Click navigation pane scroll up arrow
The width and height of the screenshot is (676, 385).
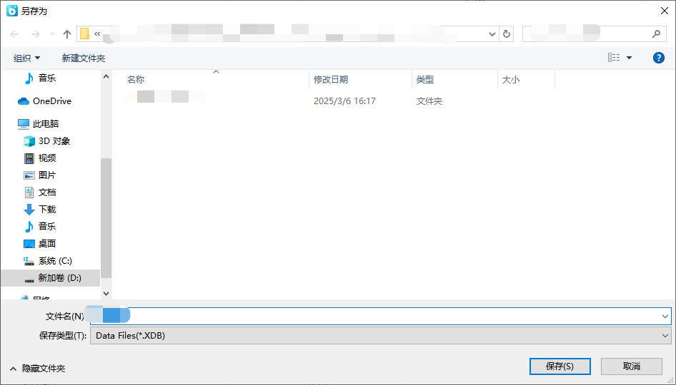point(106,76)
